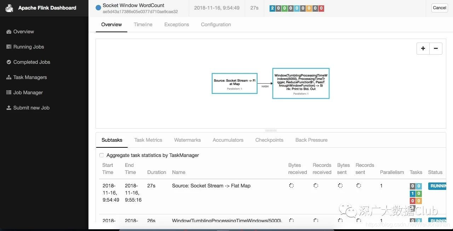Screen dimensions: 453x231
Task: Zoom in the job graph with plus button
Action: pyautogui.click(x=423, y=49)
